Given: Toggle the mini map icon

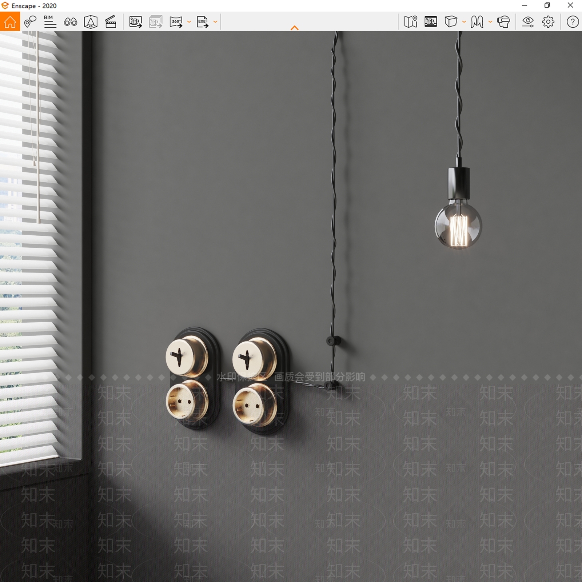Looking at the screenshot, I should pos(411,22).
